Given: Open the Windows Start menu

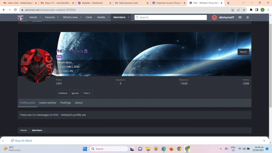Looking at the screenshot, I should 85,149.
